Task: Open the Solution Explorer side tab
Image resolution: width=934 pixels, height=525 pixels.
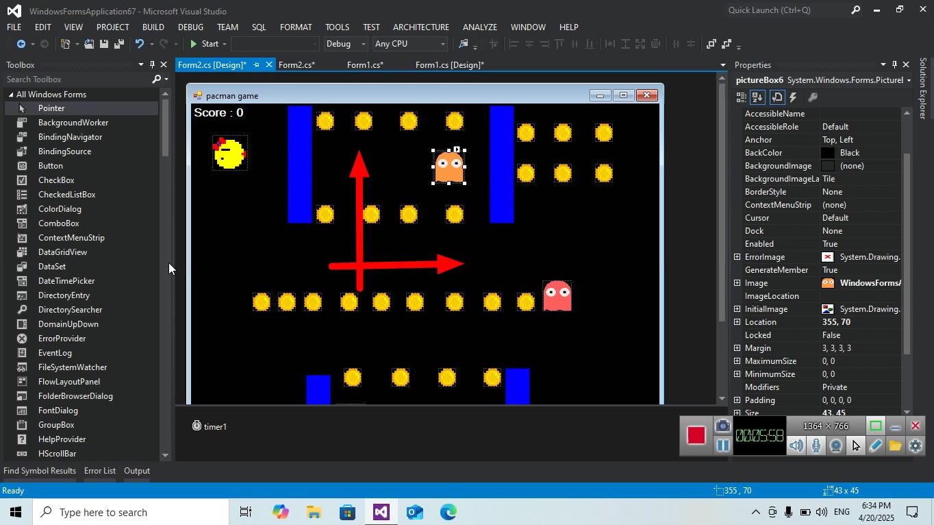Action: (923, 88)
